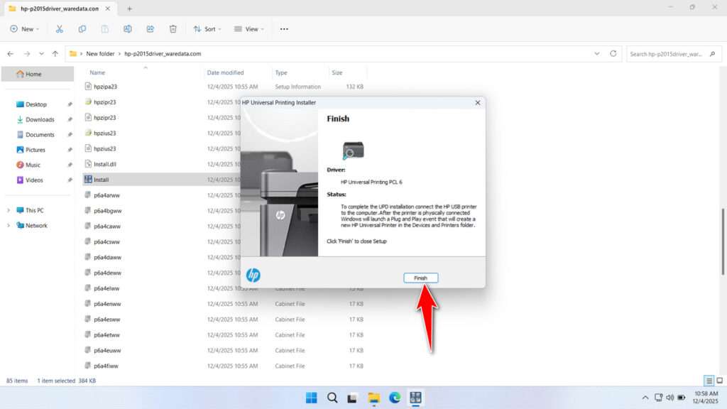The width and height of the screenshot is (727, 409).
Task: Open the volume control in the system tray
Action: coord(670,398)
